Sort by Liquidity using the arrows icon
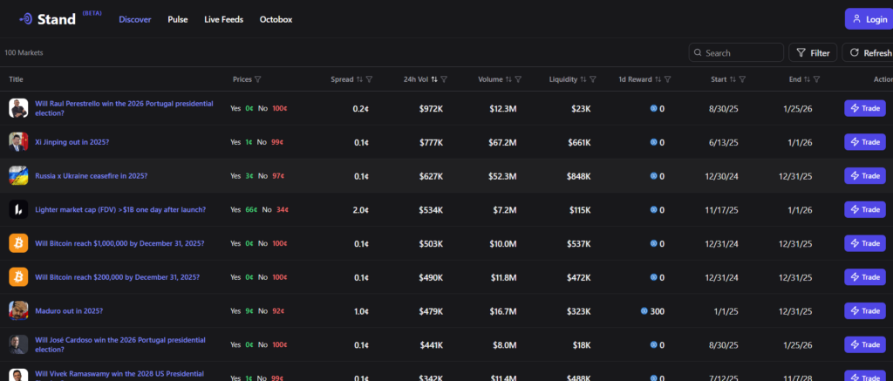This screenshot has width=893, height=381. coord(583,79)
